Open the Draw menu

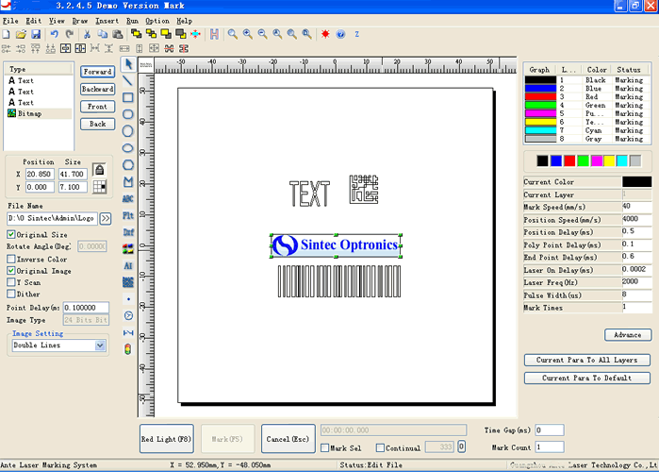click(80, 21)
